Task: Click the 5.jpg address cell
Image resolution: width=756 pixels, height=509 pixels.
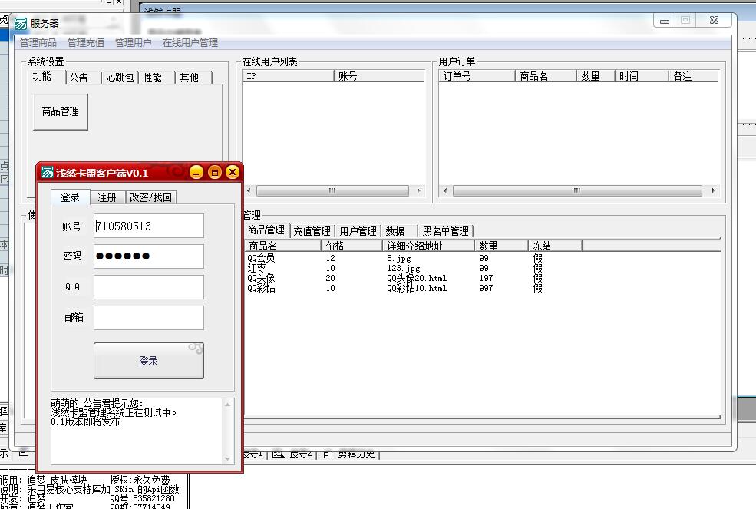Action: click(x=399, y=258)
